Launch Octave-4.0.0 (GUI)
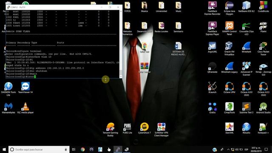Image resolution: width=272 pixels, height=153 pixels. pos(246,89)
